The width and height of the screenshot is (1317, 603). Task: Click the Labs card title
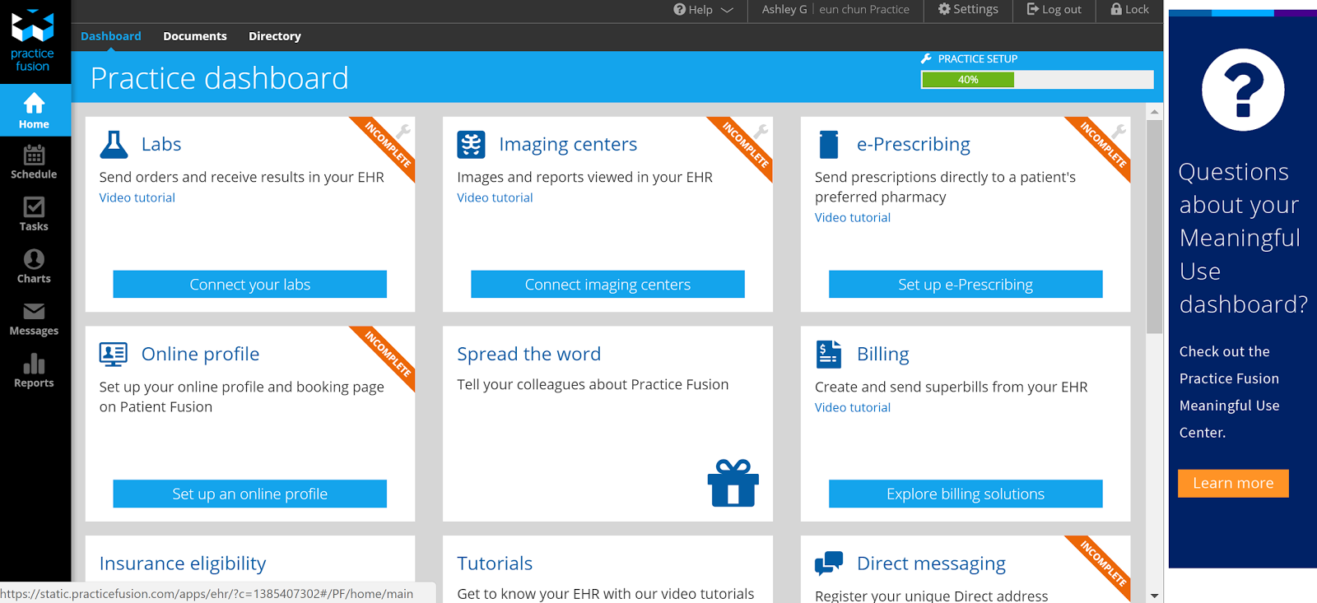click(x=161, y=144)
